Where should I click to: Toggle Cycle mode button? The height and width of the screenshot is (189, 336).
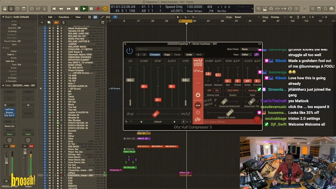point(105,9)
